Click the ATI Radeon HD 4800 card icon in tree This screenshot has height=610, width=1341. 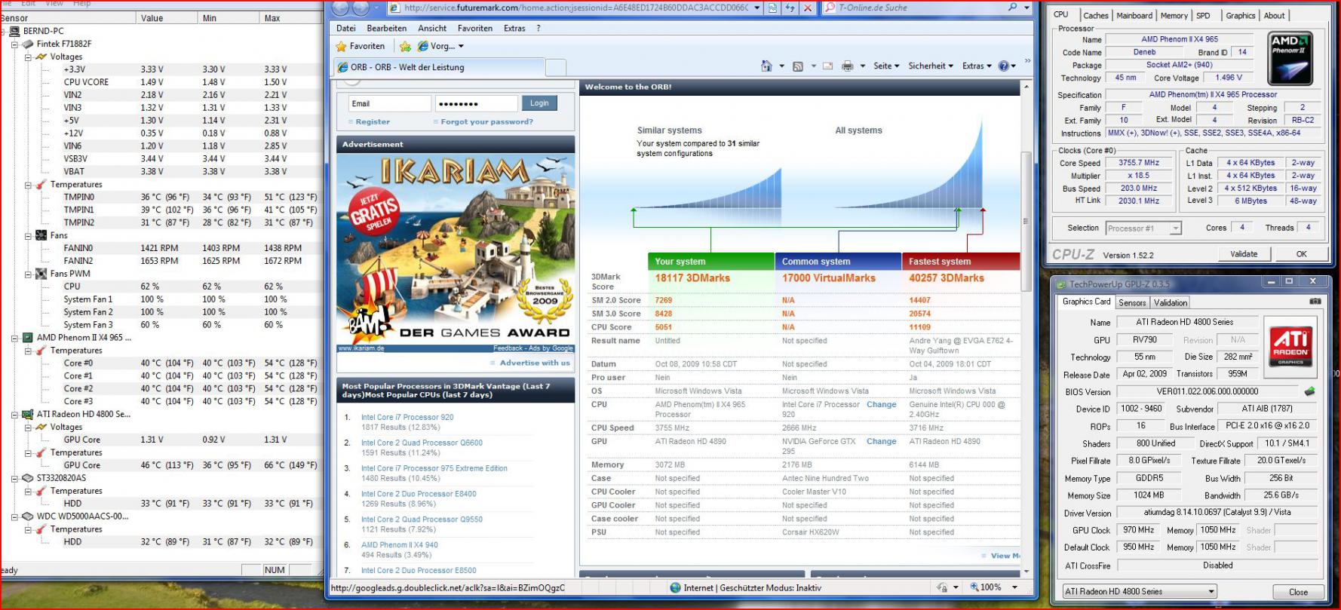[28, 414]
